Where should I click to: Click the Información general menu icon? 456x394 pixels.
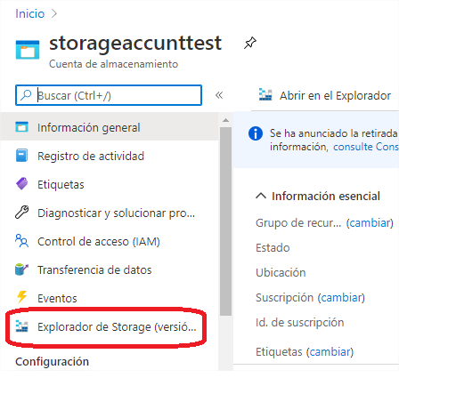pos(21,127)
